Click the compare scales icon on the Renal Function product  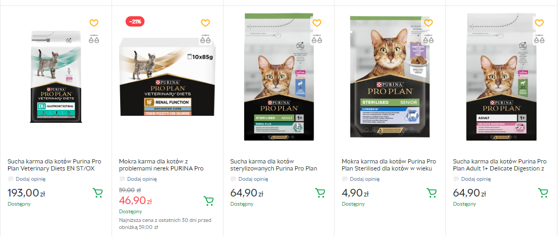205,39
